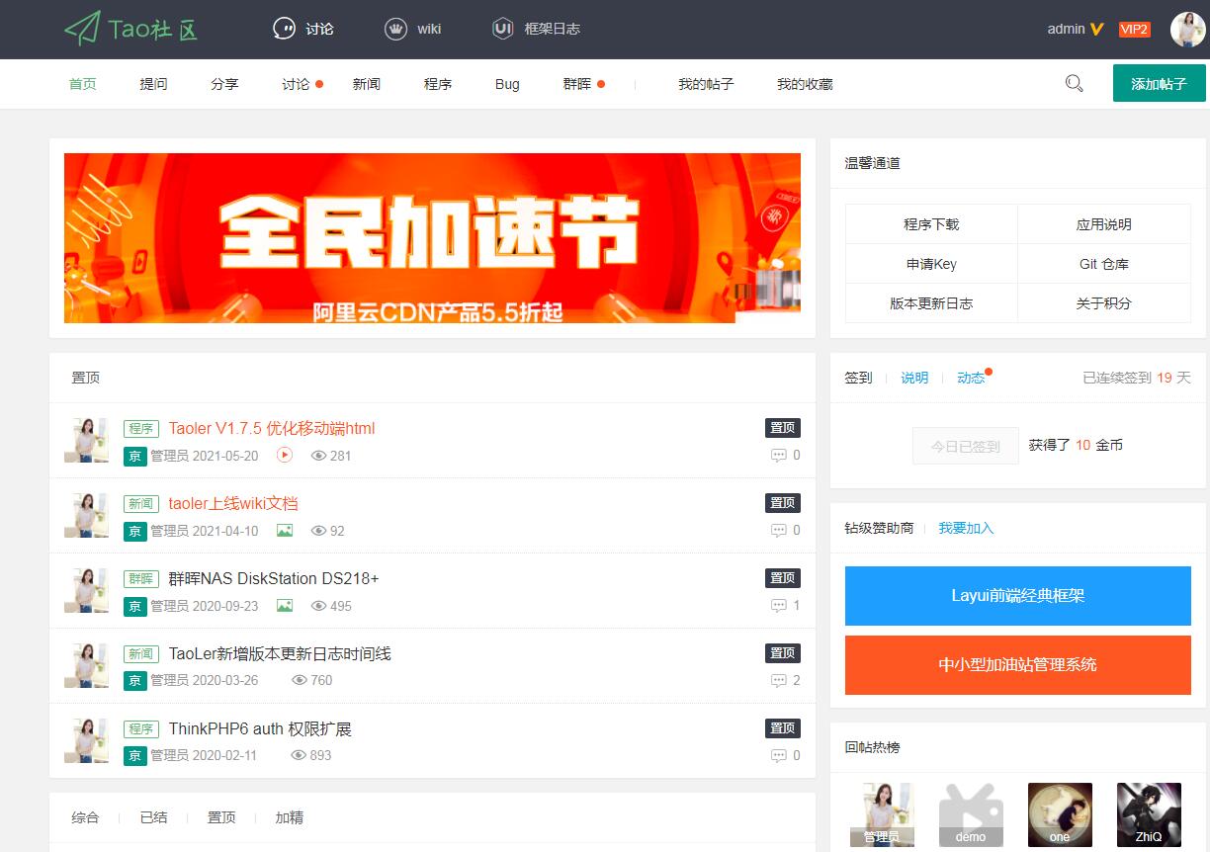
Task: Click the 今日已签到 button
Action: 966,446
